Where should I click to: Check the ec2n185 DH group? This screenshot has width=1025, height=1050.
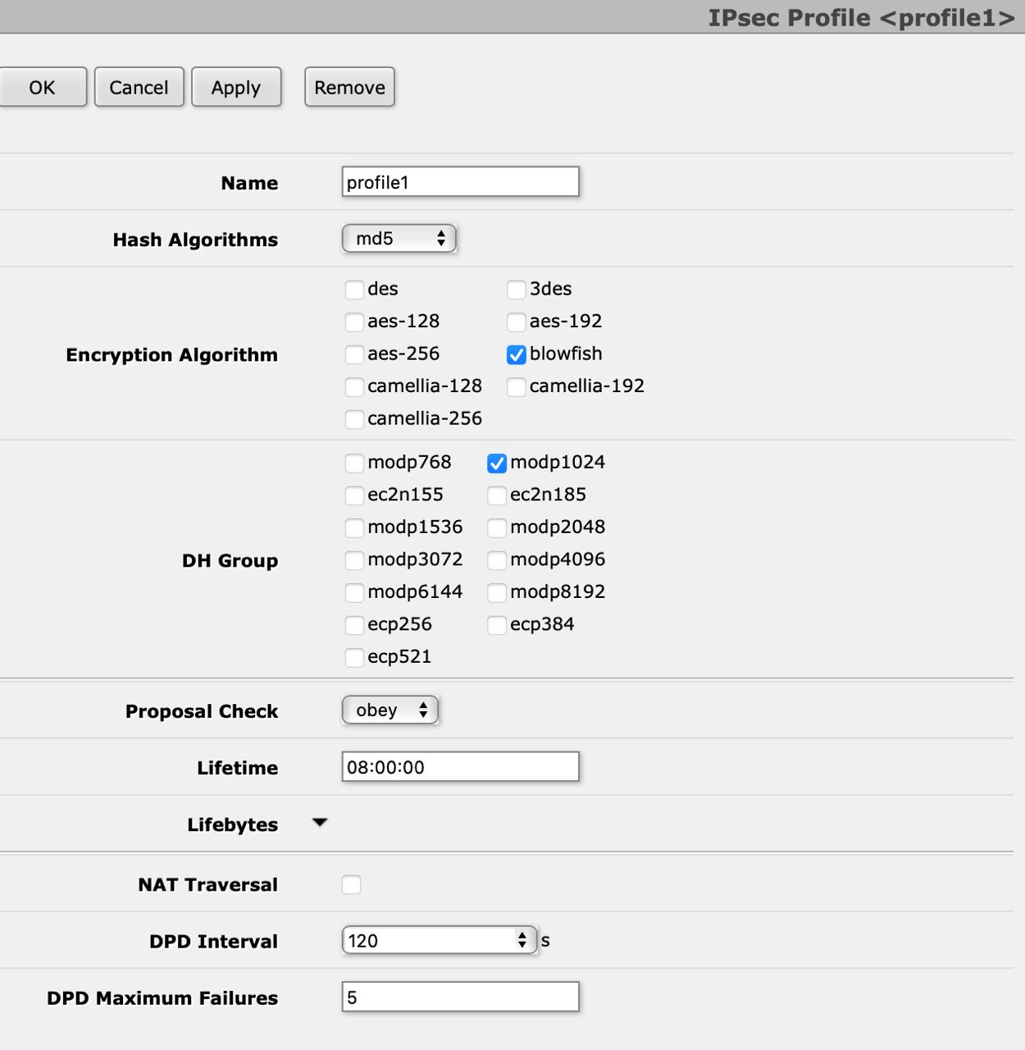click(x=496, y=495)
